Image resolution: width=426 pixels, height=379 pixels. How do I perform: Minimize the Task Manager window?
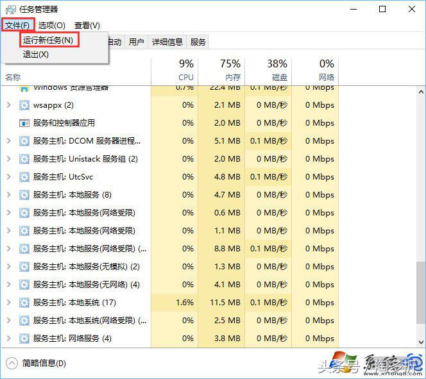354,9
